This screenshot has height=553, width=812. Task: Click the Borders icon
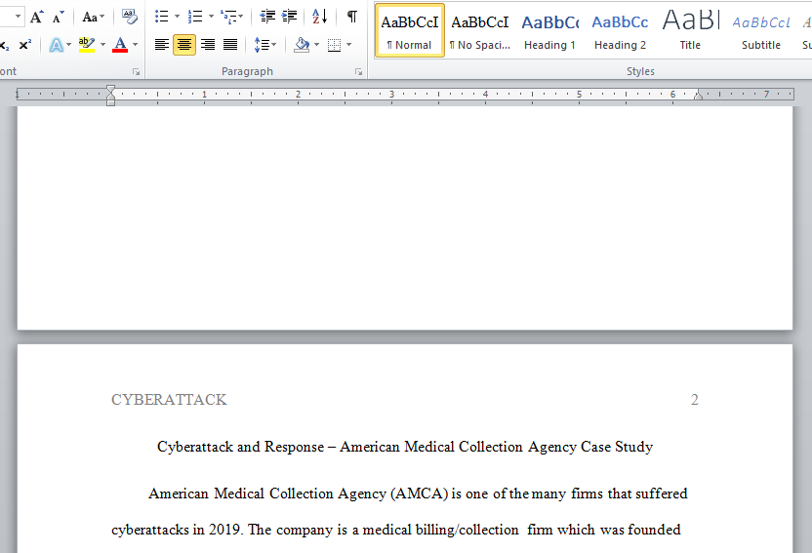[x=335, y=45]
